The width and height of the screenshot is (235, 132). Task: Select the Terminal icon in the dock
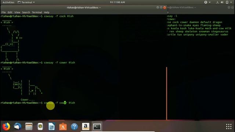click(97, 126)
